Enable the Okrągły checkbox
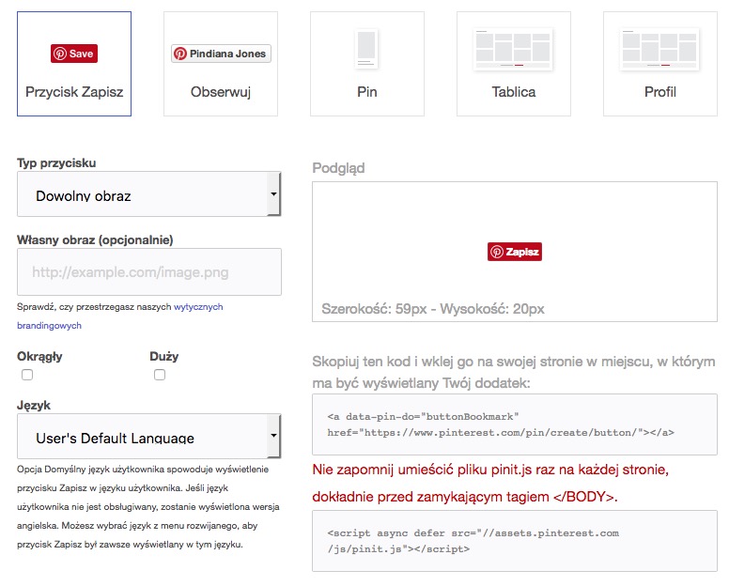The height and width of the screenshot is (586, 729). click(x=27, y=375)
